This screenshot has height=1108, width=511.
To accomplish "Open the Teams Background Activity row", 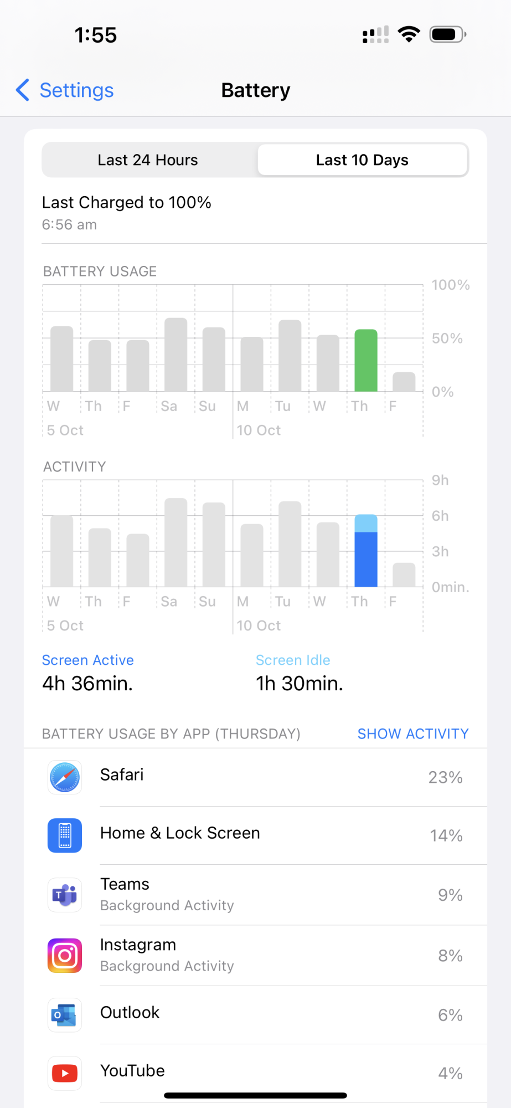I will point(256,895).
